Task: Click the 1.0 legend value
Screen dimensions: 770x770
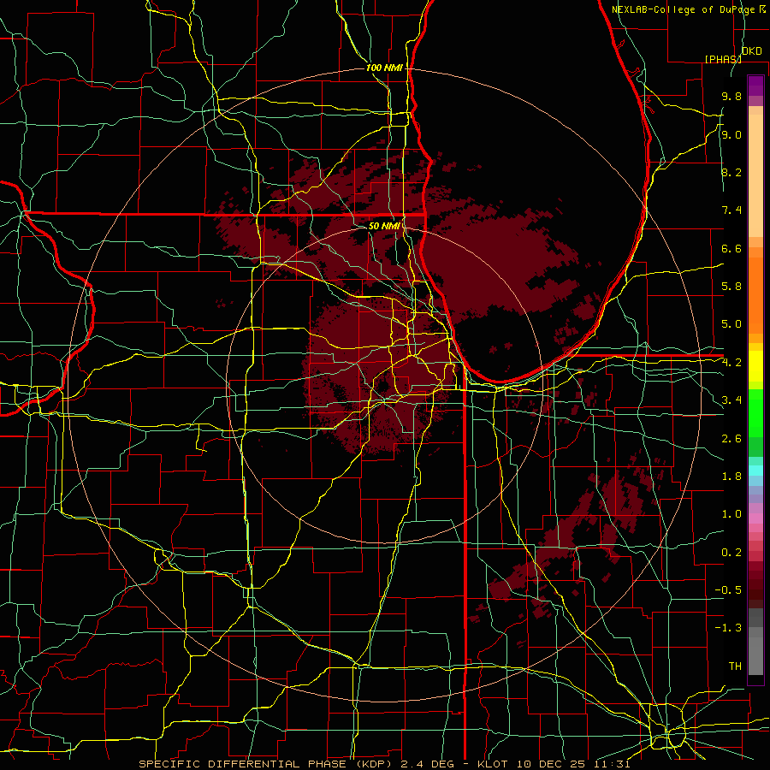Action: [731, 514]
